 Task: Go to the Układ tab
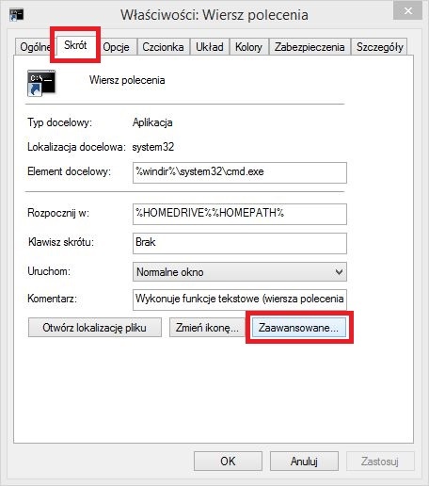coord(210,47)
